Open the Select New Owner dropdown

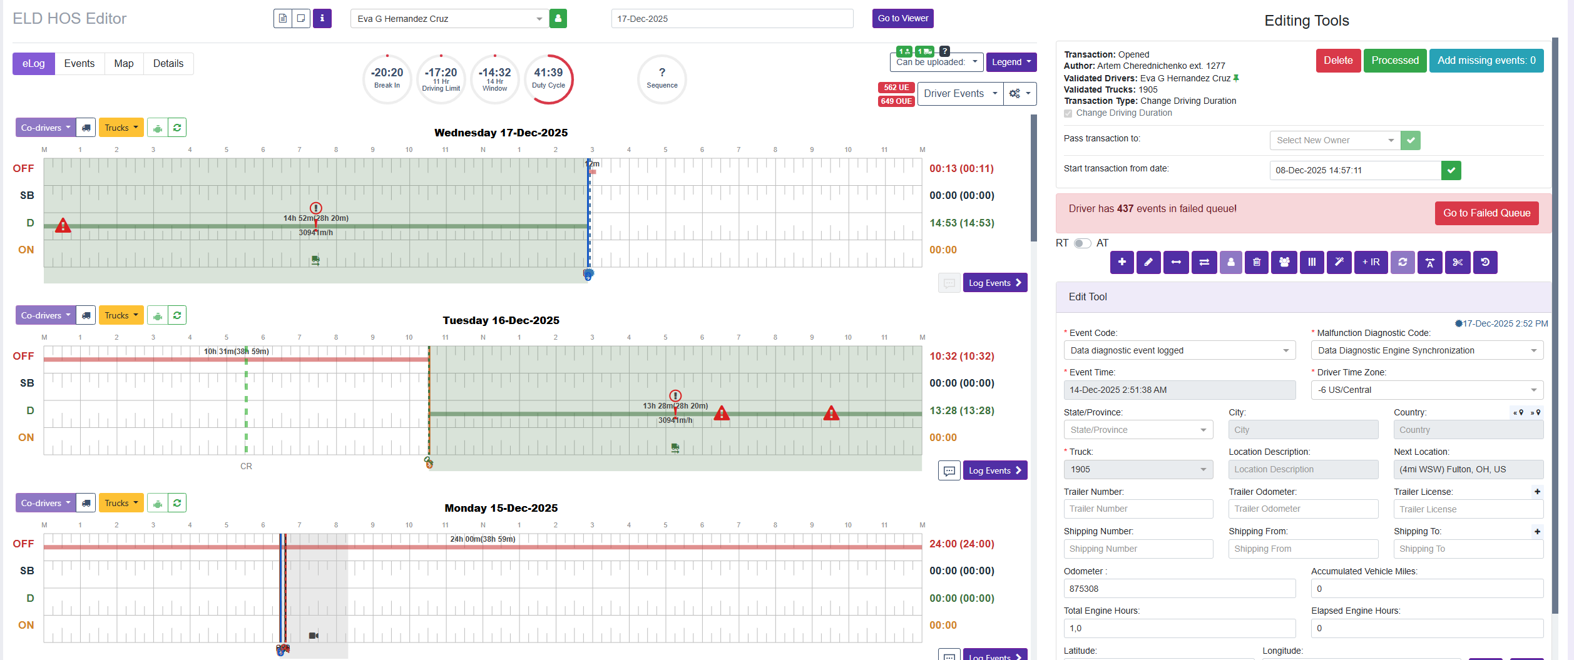pyautogui.click(x=1335, y=140)
